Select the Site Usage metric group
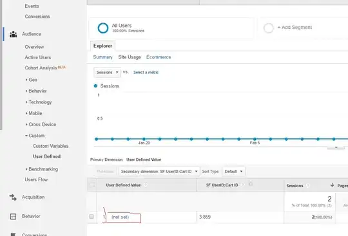This screenshot has width=348, height=236. click(130, 57)
